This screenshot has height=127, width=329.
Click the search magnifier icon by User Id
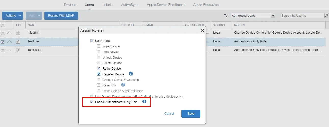(326, 16)
